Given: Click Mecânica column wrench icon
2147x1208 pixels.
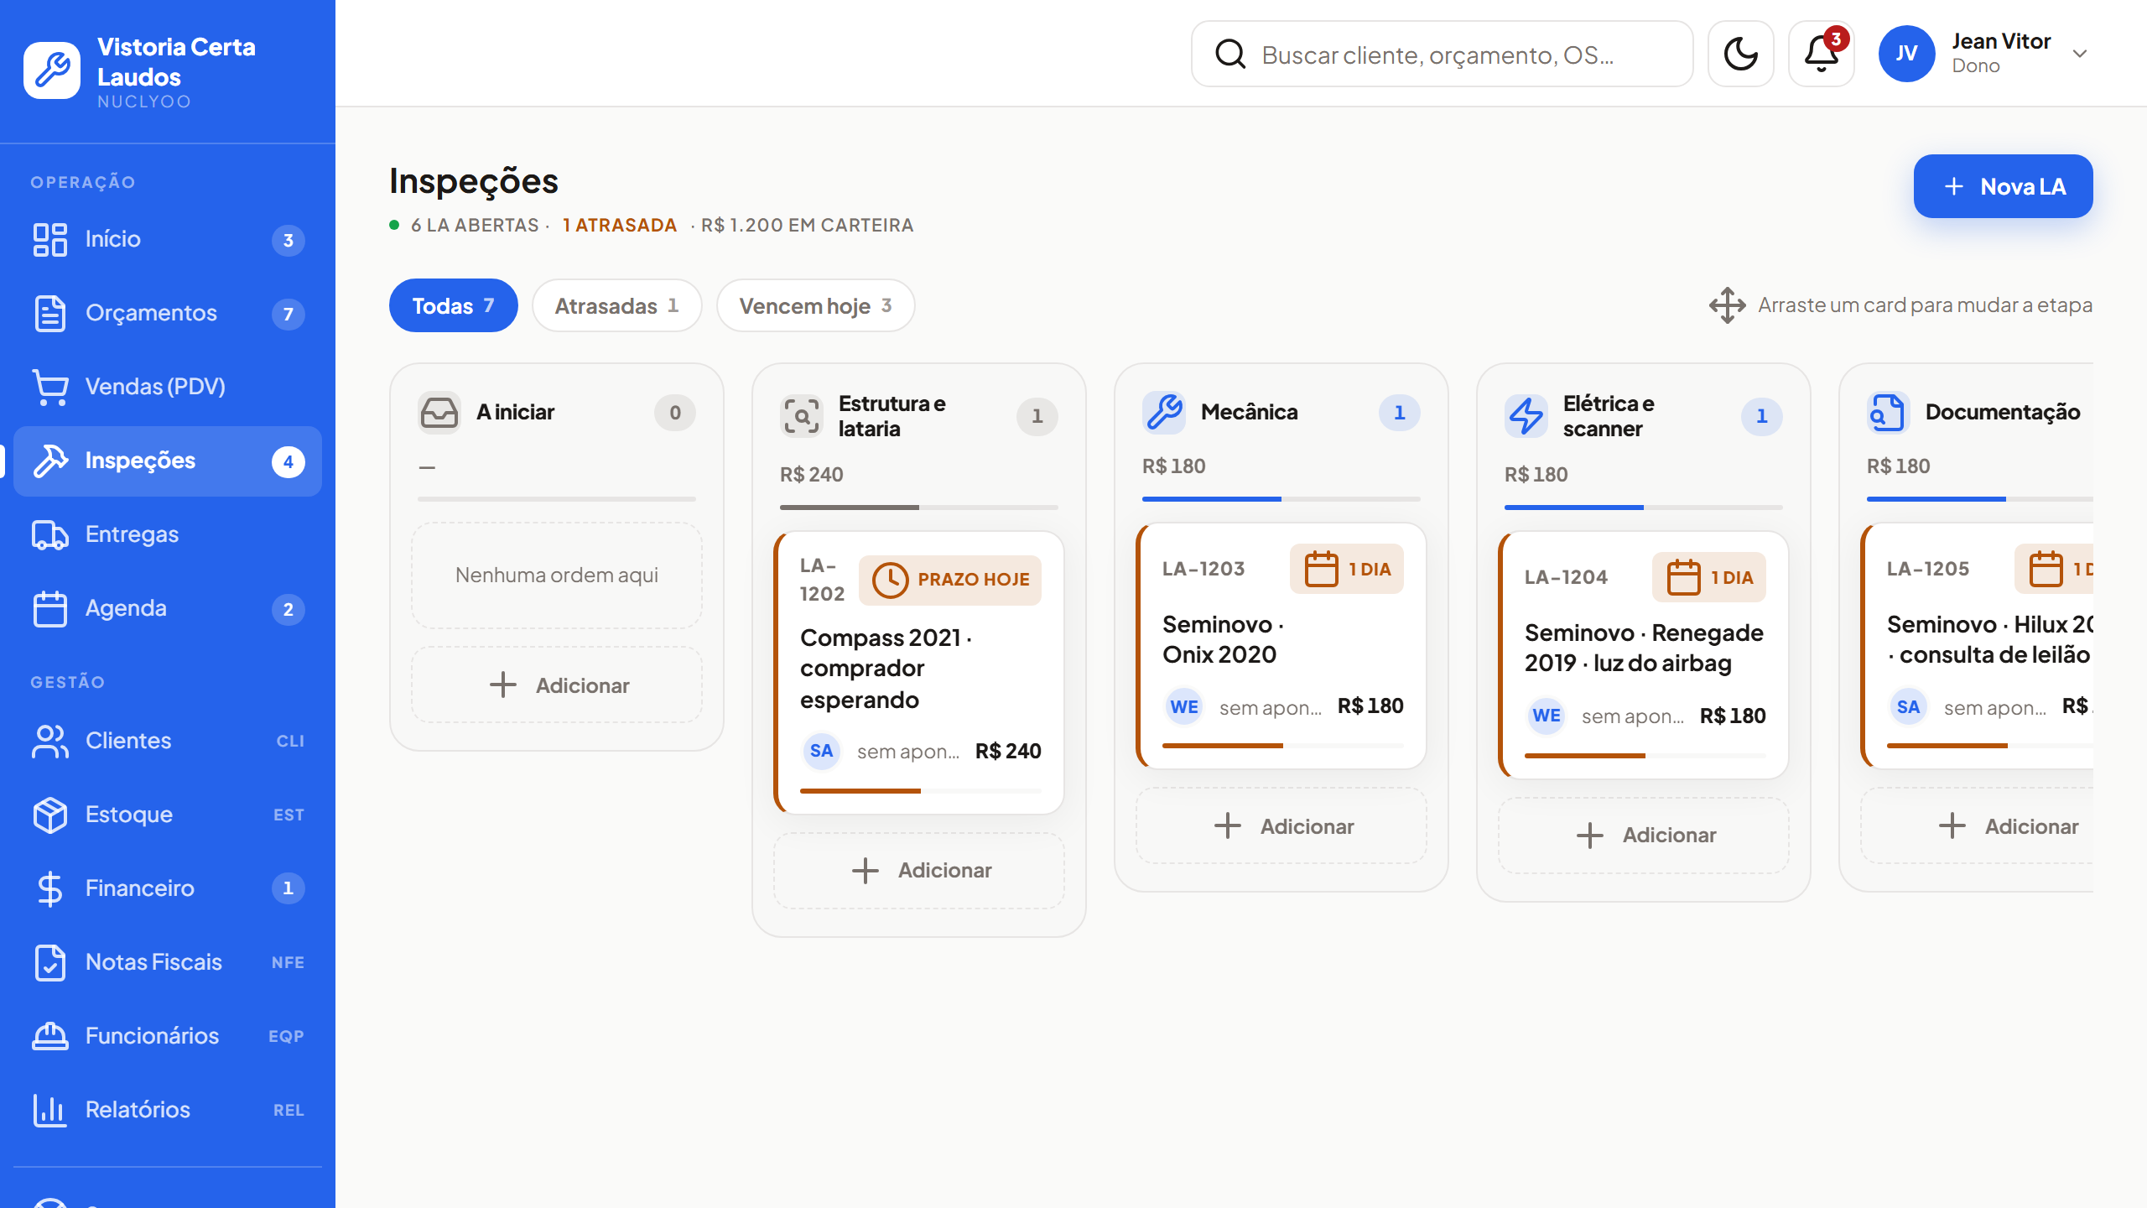Looking at the screenshot, I should point(1164,412).
